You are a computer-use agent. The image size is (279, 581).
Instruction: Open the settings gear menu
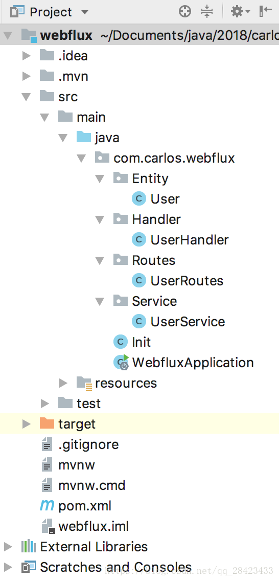pyautogui.click(x=240, y=11)
